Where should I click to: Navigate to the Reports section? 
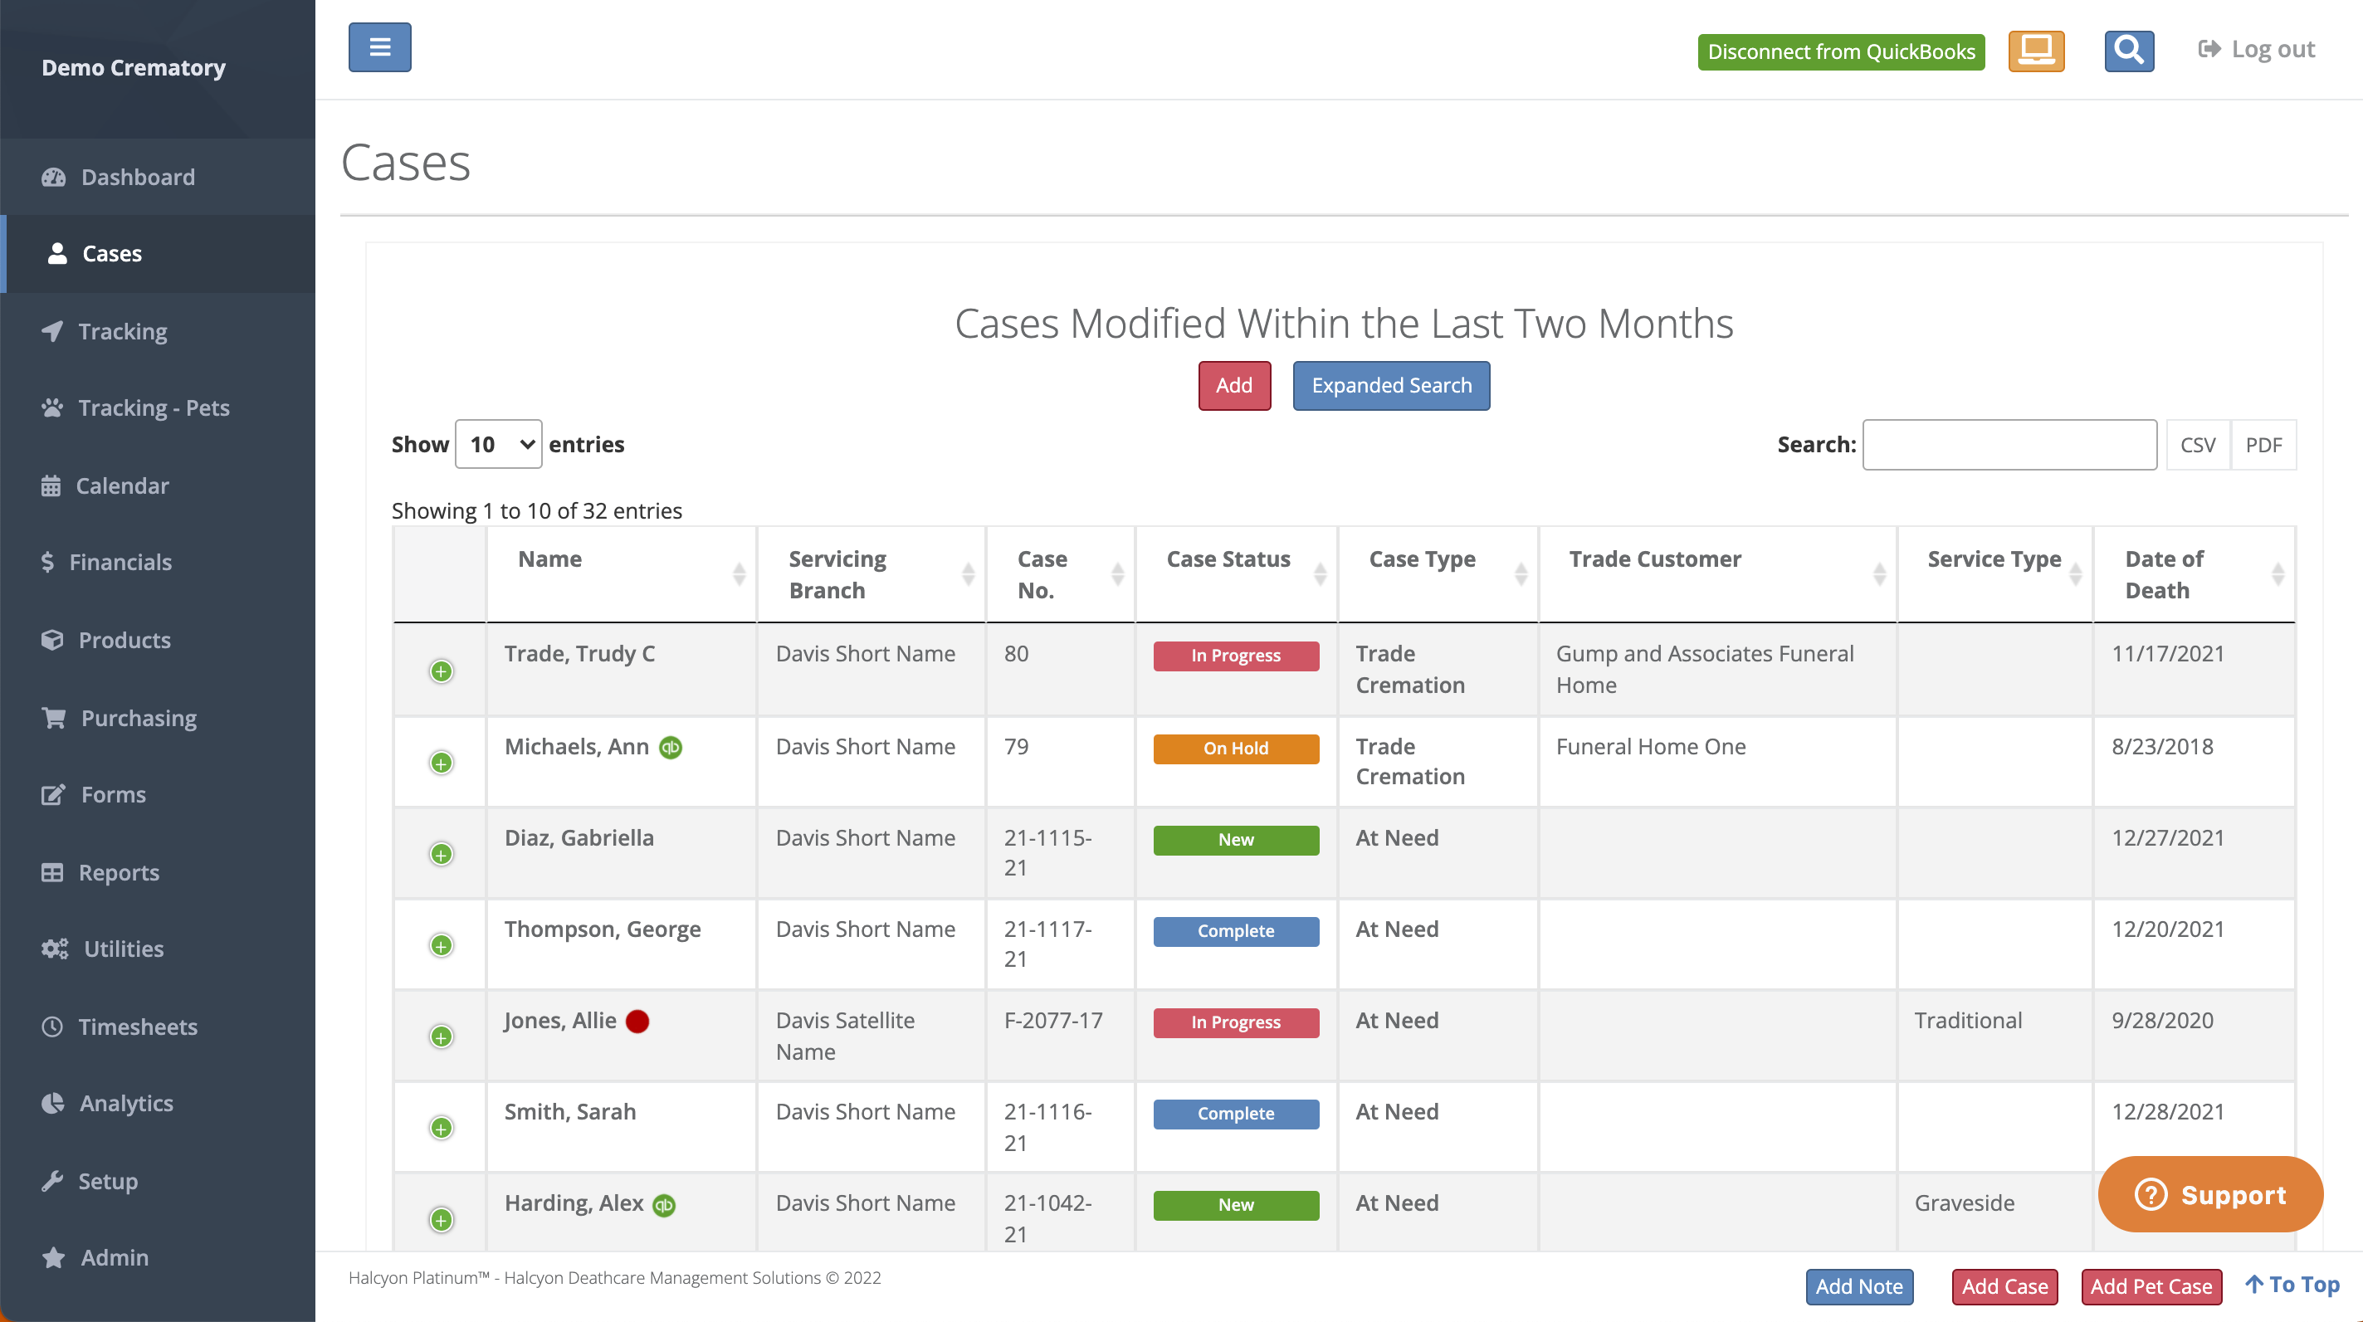click(119, 872)
